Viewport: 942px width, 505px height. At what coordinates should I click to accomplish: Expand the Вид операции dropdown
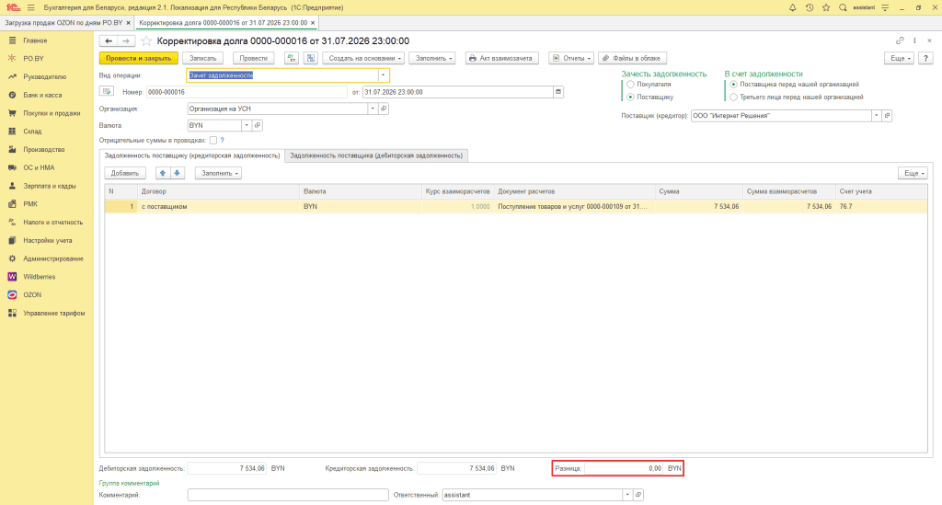click(383, 75)
